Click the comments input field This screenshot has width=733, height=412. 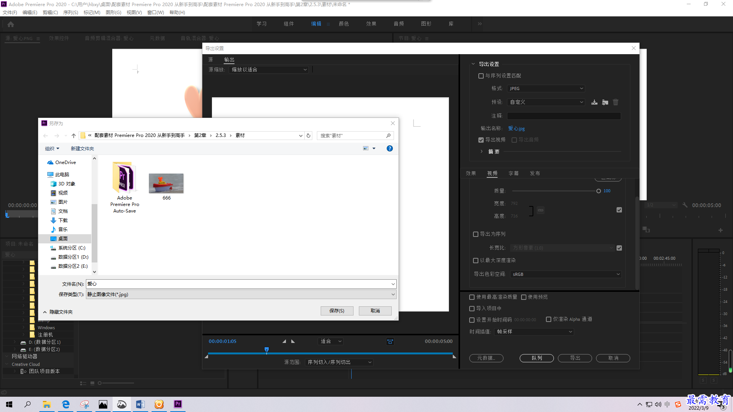[x=564, y=116]
